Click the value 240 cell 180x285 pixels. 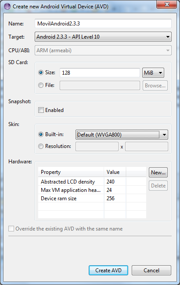coord(115,181)
